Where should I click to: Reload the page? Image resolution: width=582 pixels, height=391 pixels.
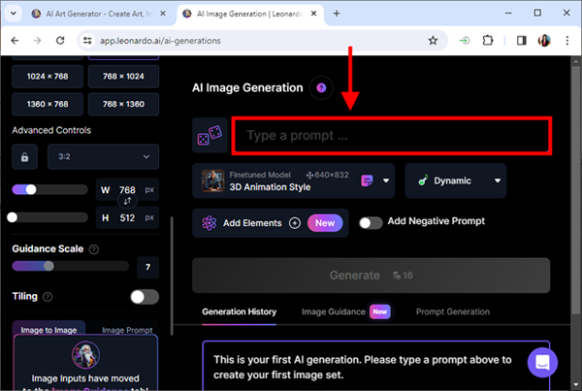pyautogui.click(x=60, y=41)
